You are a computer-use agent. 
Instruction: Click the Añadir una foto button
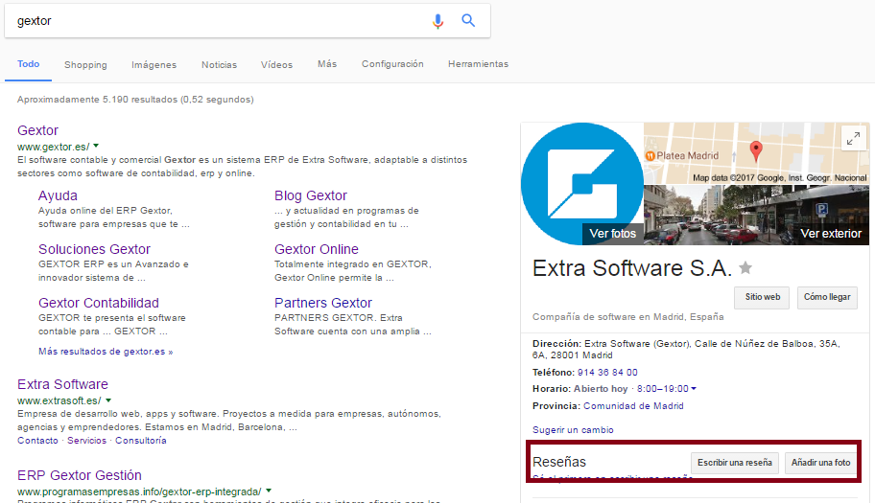pos(820,463)
